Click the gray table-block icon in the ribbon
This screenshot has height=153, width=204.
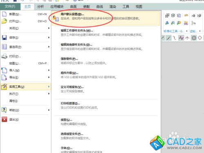pyautogui.click(x=179, y=16)
